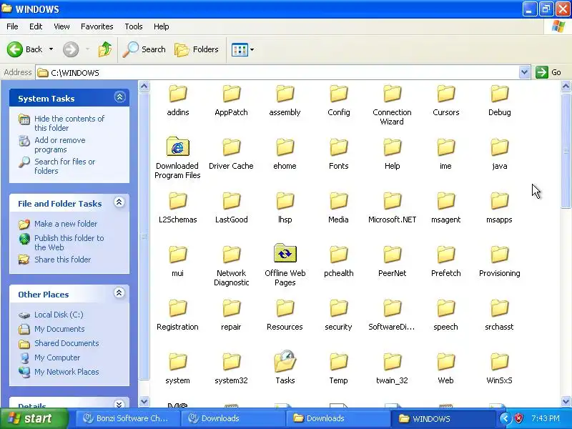Select the Network Diagnostic folder
Image resolution: width=572 pixels, height=429 pixels.
click(x=231, y=266)
